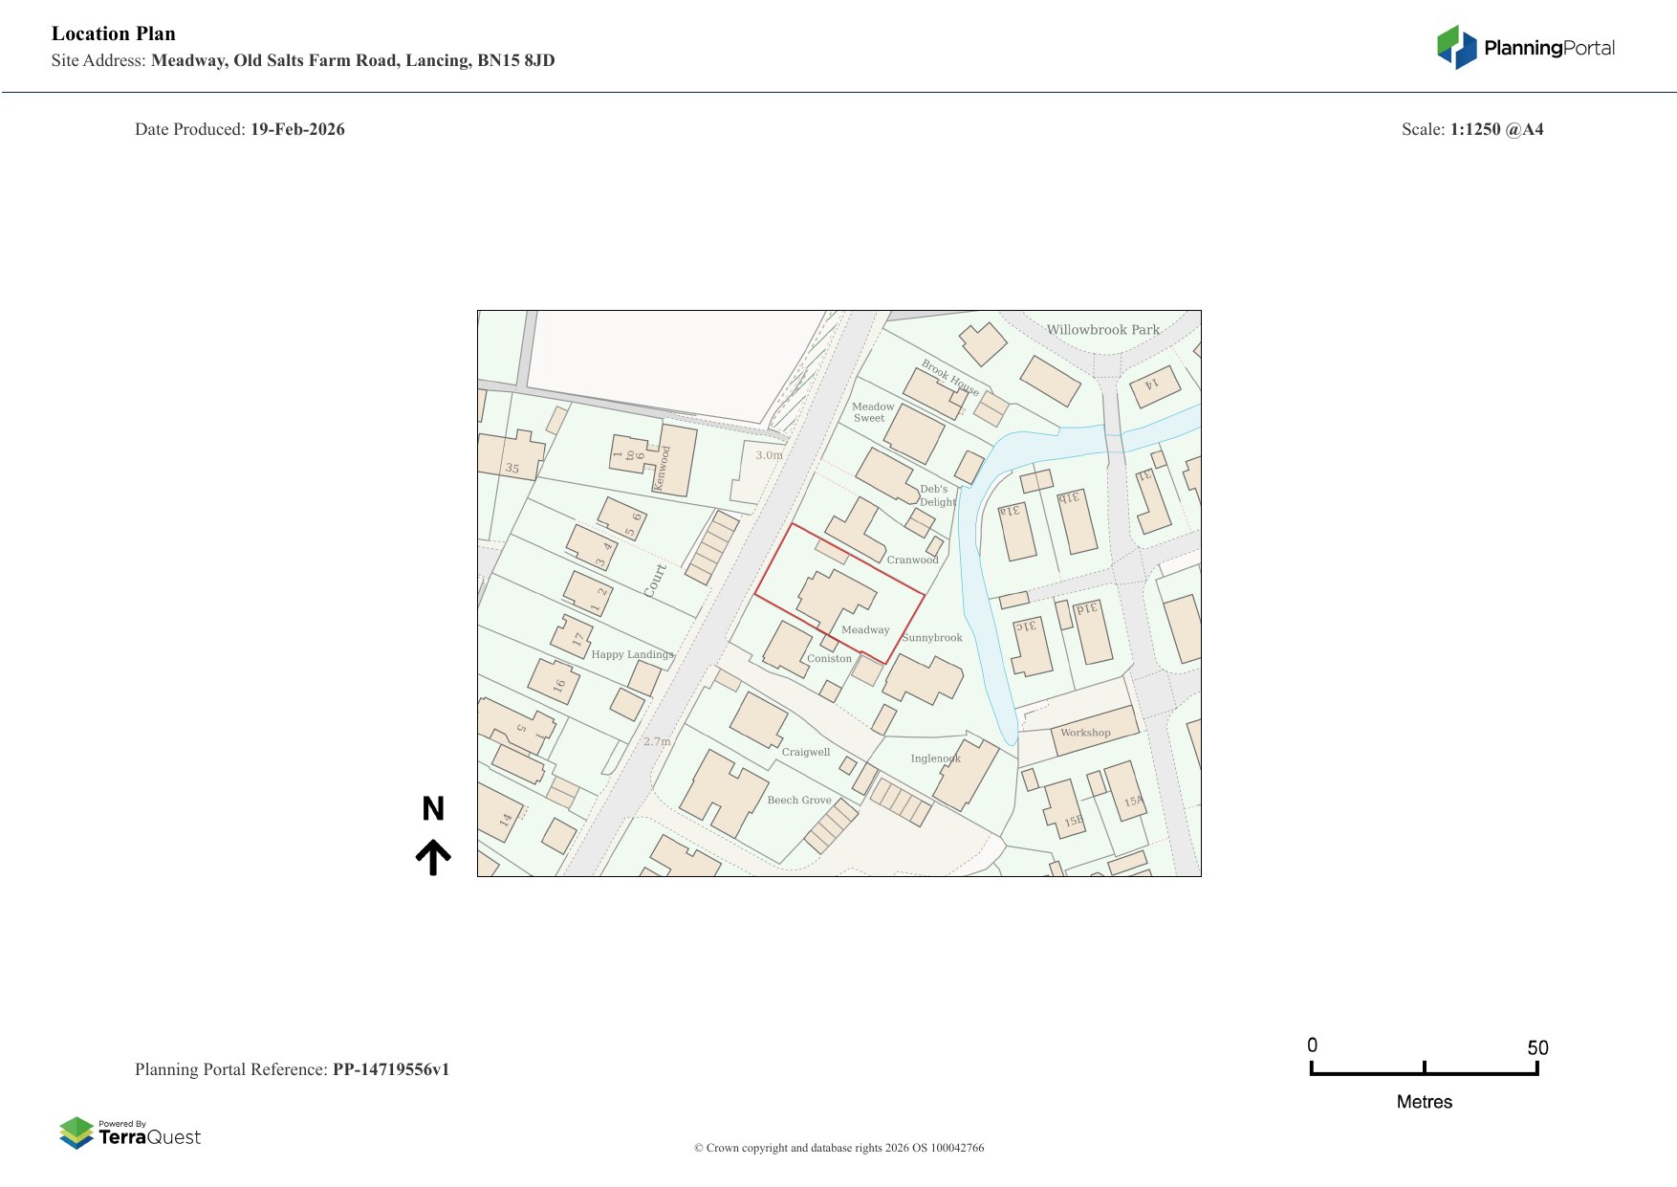Click the Workshop building on map

(x=1085, y=733)
